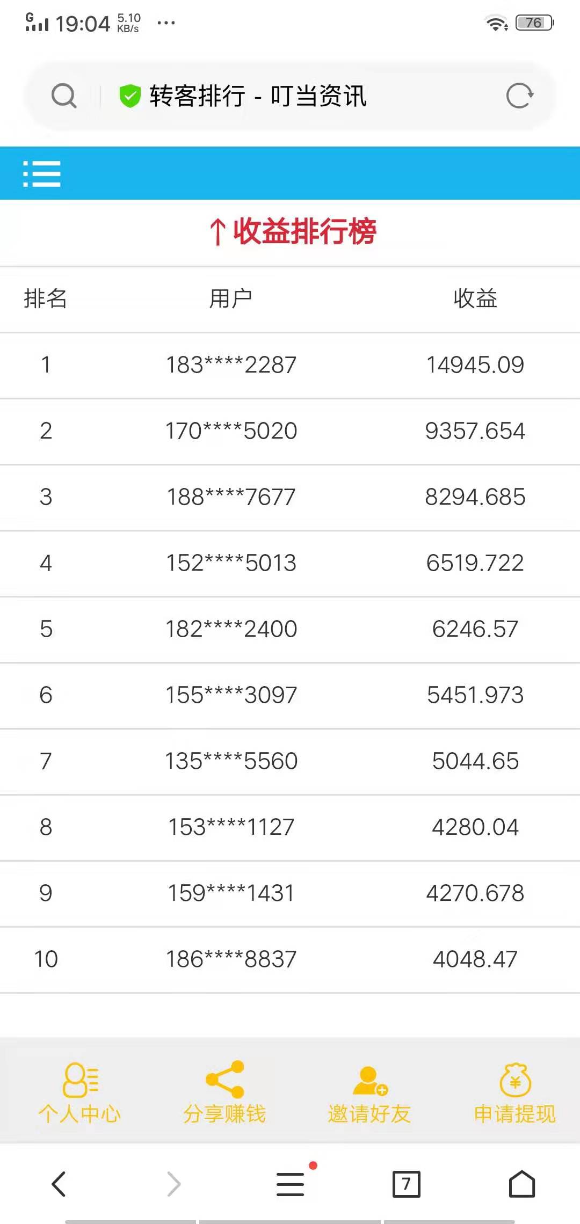Open the browser hamburger menu
This screenshot has width=580, height=1224.
291,1184
